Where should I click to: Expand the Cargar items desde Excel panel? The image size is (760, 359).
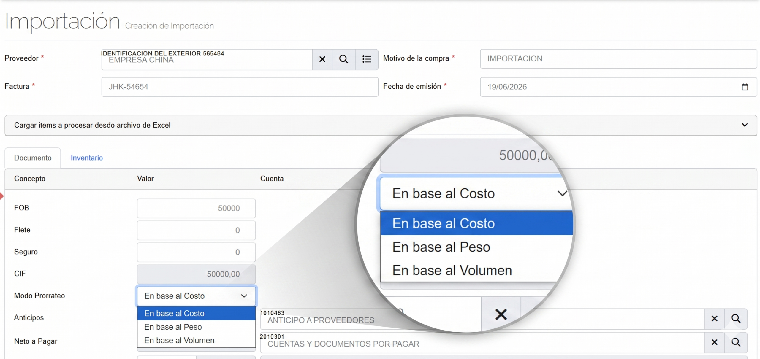381,125
